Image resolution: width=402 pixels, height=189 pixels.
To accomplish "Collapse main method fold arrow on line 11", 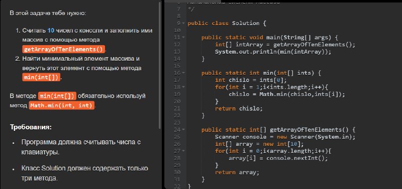I will (x=183, y=38).
